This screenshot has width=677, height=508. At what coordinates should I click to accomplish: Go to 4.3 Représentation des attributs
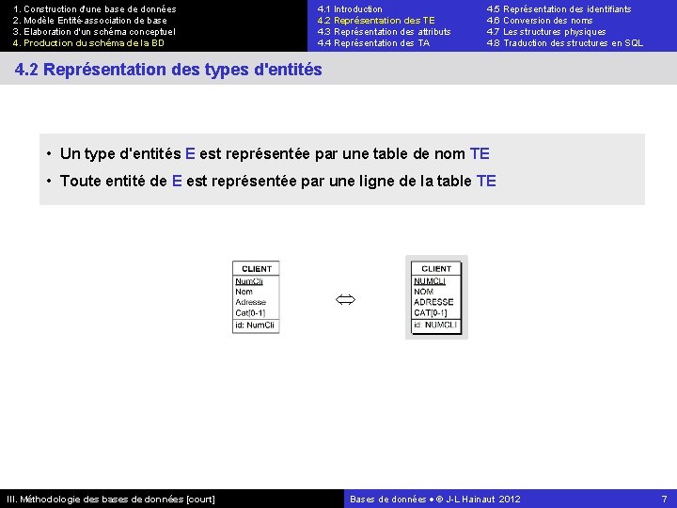click(384, 32)
